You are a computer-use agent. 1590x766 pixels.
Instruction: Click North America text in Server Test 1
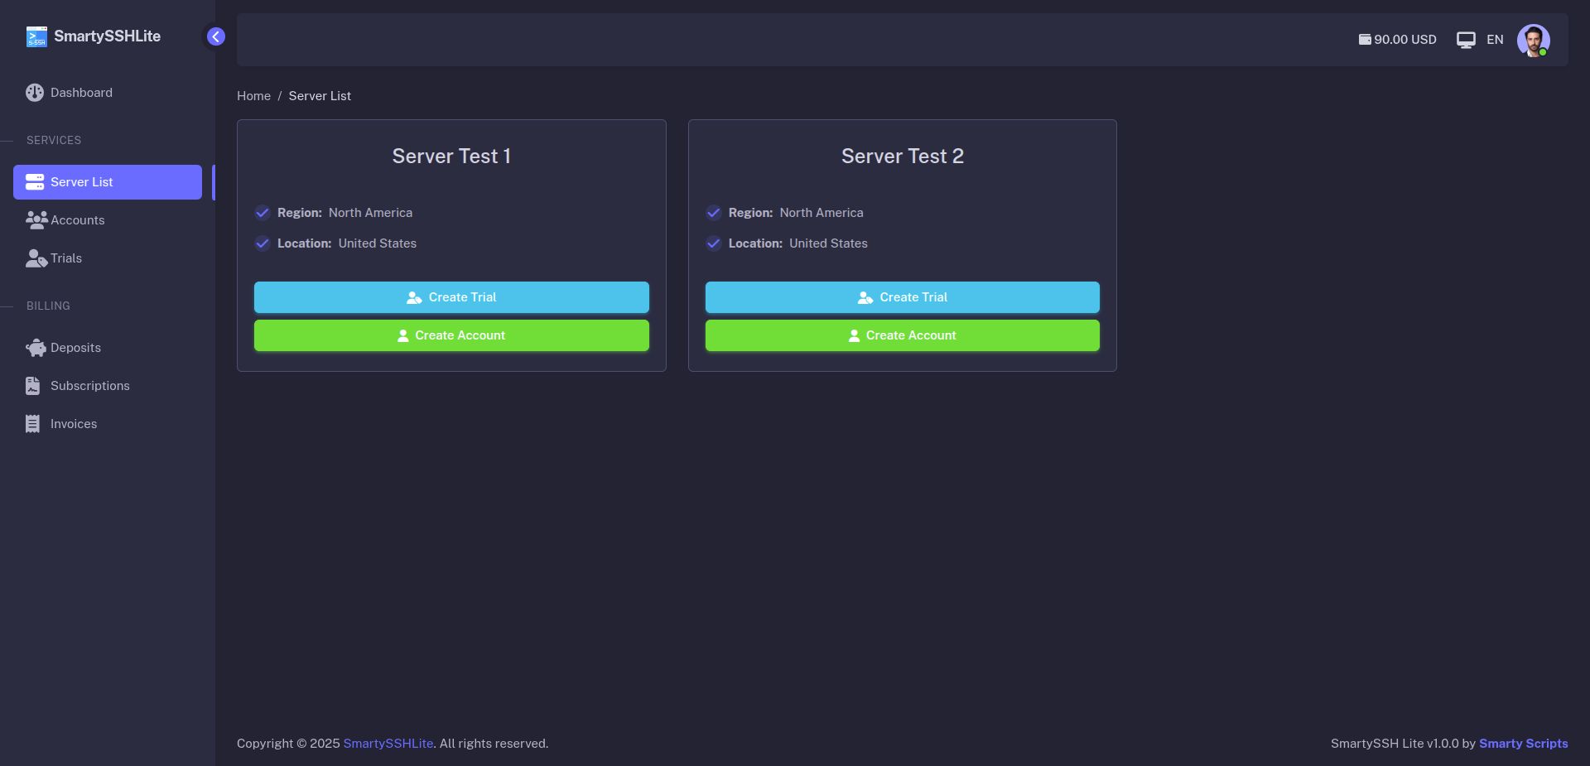coord(370,213)
